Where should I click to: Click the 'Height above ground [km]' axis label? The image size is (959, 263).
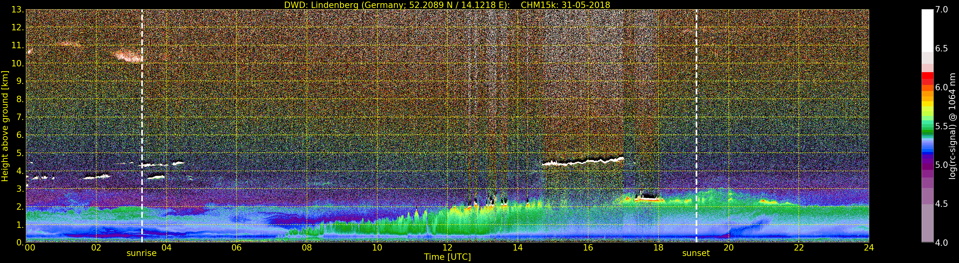point(5,126)
